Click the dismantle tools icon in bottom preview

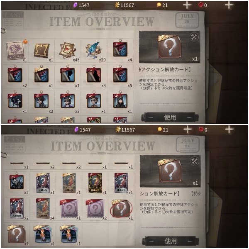pos(194,161)
